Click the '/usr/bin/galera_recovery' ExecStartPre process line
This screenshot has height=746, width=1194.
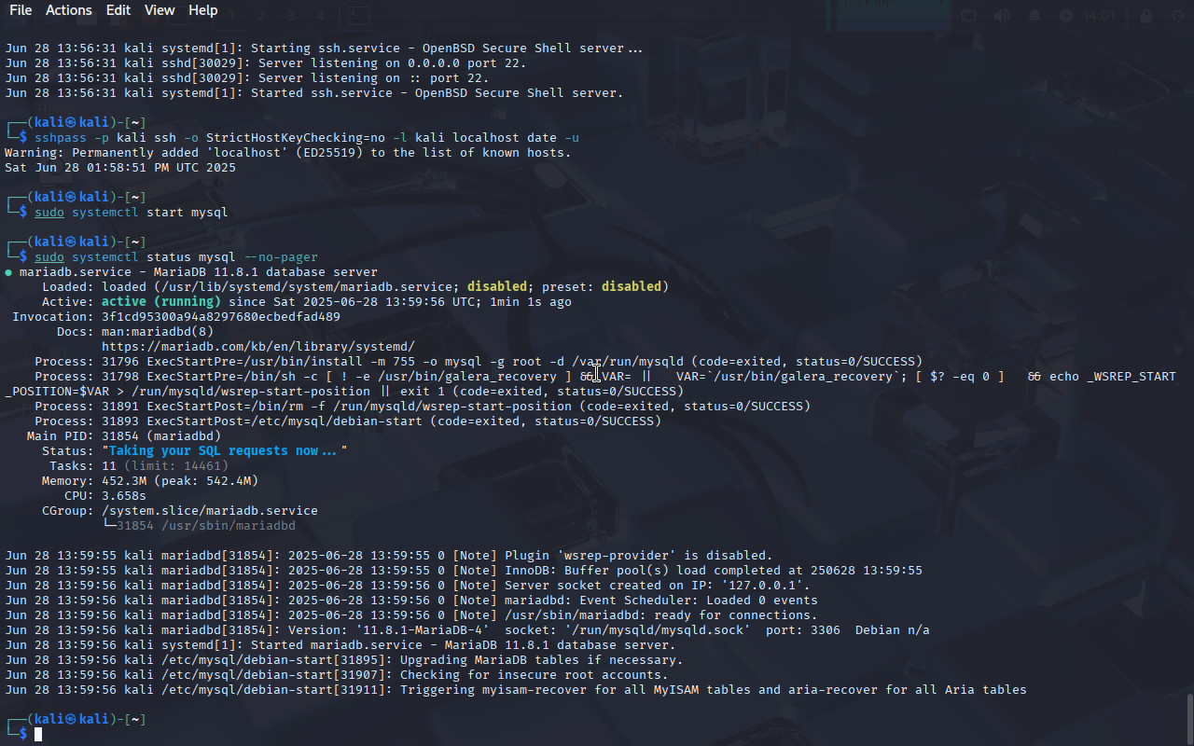click(x=590, y=383)
